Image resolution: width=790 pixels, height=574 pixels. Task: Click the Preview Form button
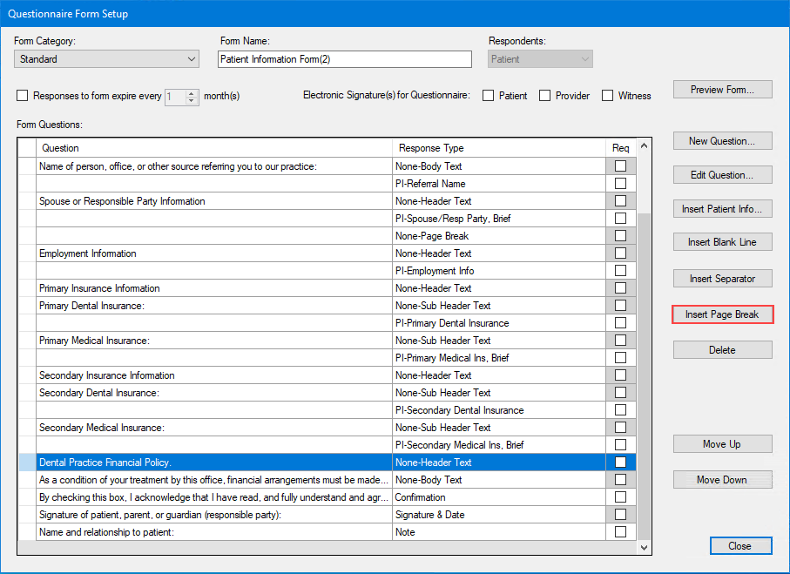click(722, 90)
